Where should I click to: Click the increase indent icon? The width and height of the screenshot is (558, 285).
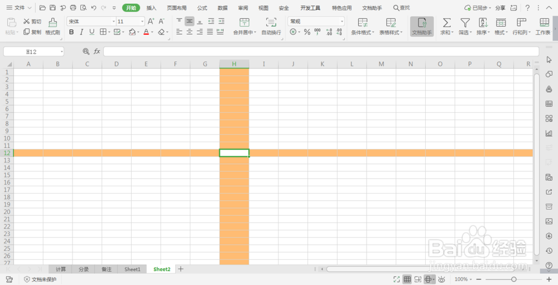tap(222, 21)
